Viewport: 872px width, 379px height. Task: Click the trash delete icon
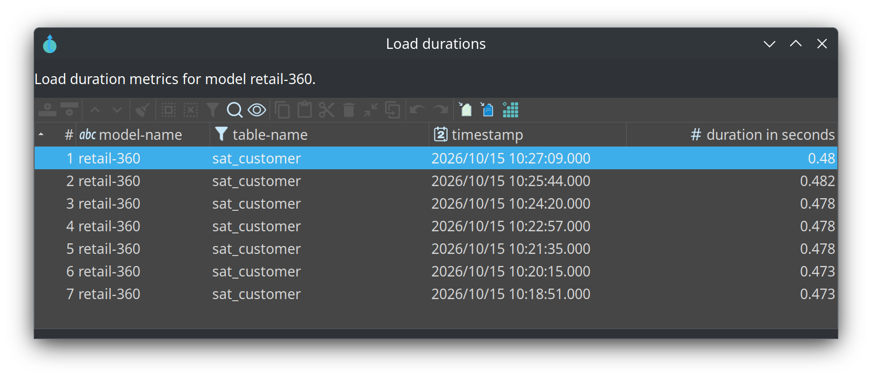348,110
